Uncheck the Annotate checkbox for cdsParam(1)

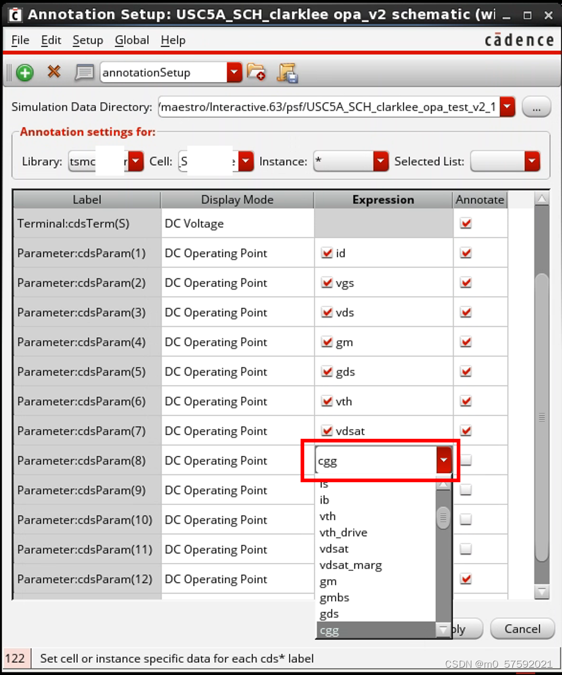click(466, 253)
